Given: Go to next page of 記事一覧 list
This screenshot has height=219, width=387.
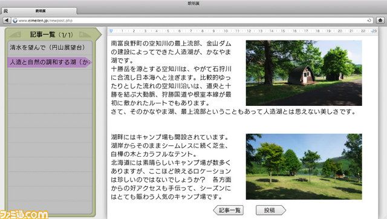Looking at the screenshot, I should [x=85, y=34].
